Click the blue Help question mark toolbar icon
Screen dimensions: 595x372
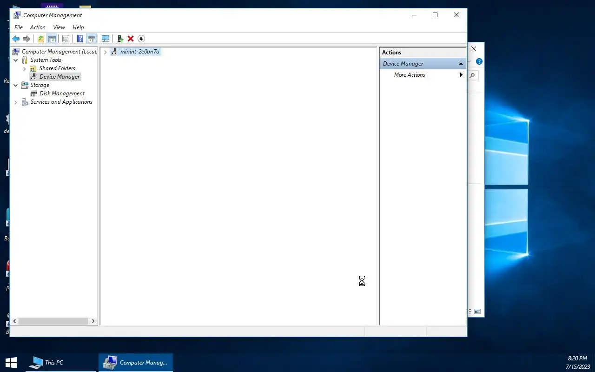80,39
